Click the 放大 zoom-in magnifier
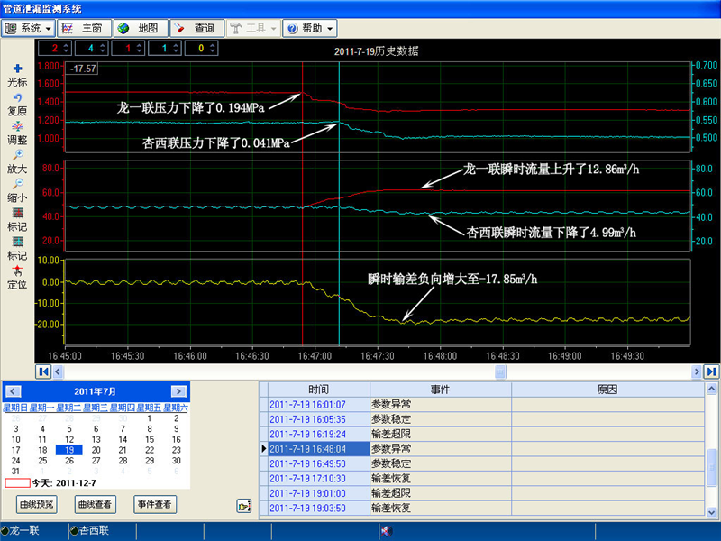Image resolution: width=721 pixels, height=541 pixels. coord(16,155)
